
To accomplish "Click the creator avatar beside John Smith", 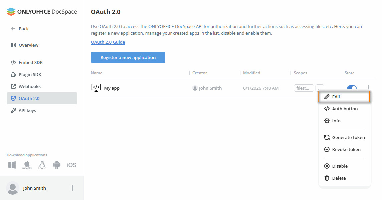I will pyautogui.click(x=195, y=88).
